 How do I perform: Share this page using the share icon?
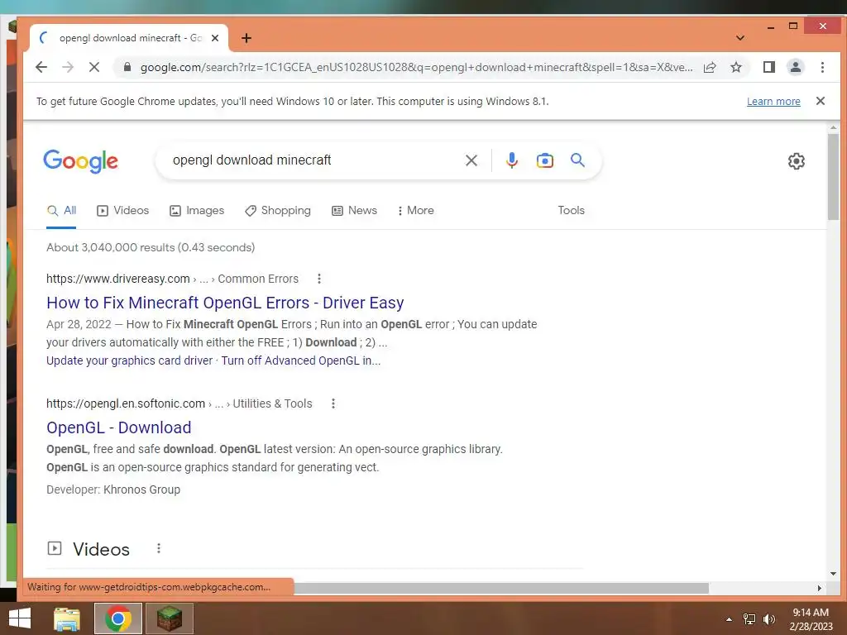tap(710, 67)
